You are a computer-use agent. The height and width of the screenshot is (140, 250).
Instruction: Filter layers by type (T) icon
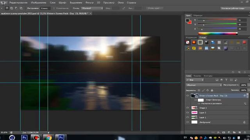tap(226, 80)
